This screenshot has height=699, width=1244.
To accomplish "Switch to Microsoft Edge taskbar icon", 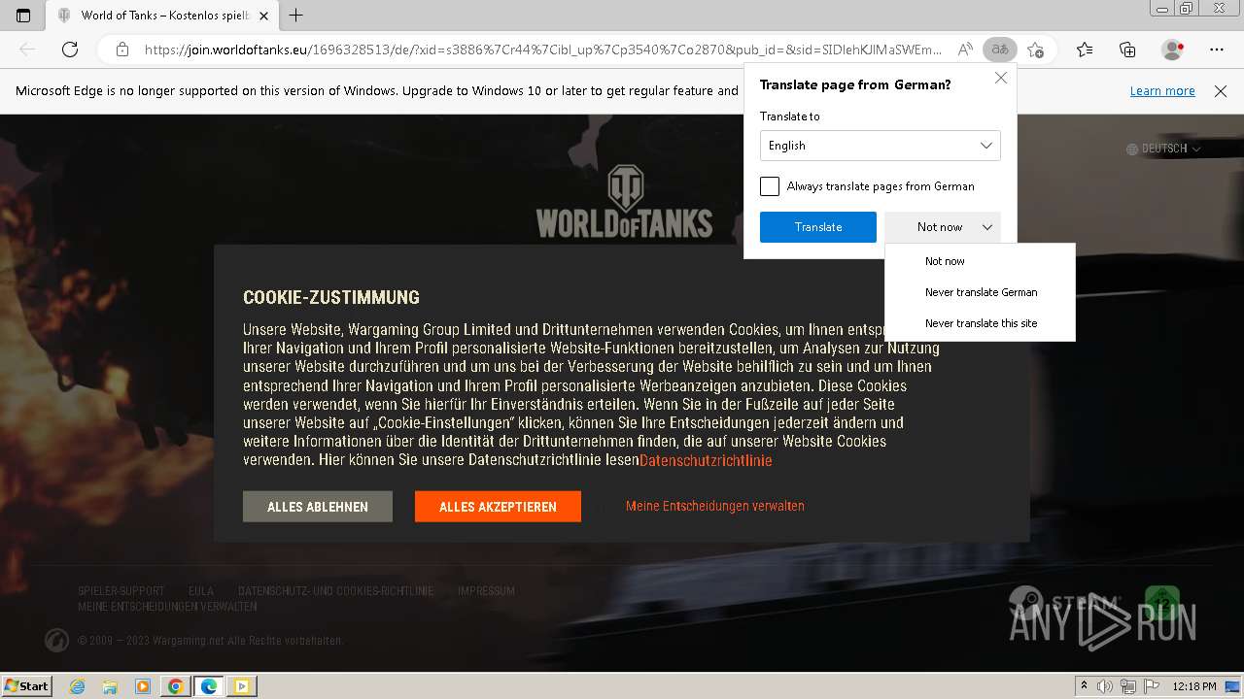I will point(209,686).
